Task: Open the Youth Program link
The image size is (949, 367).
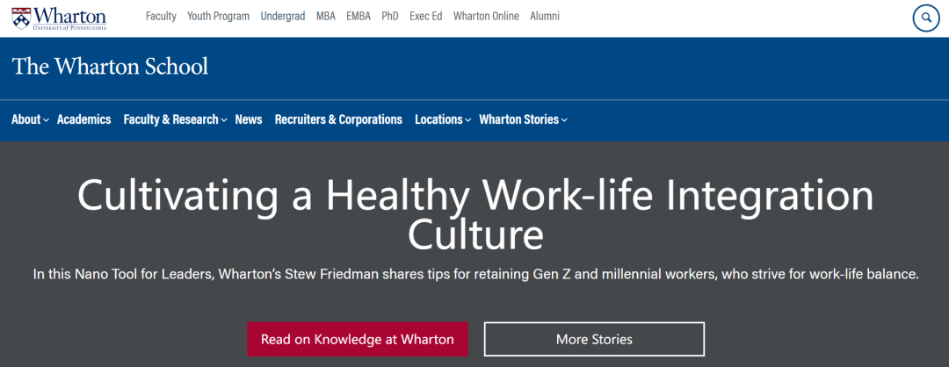Action: tap(219, 17)
